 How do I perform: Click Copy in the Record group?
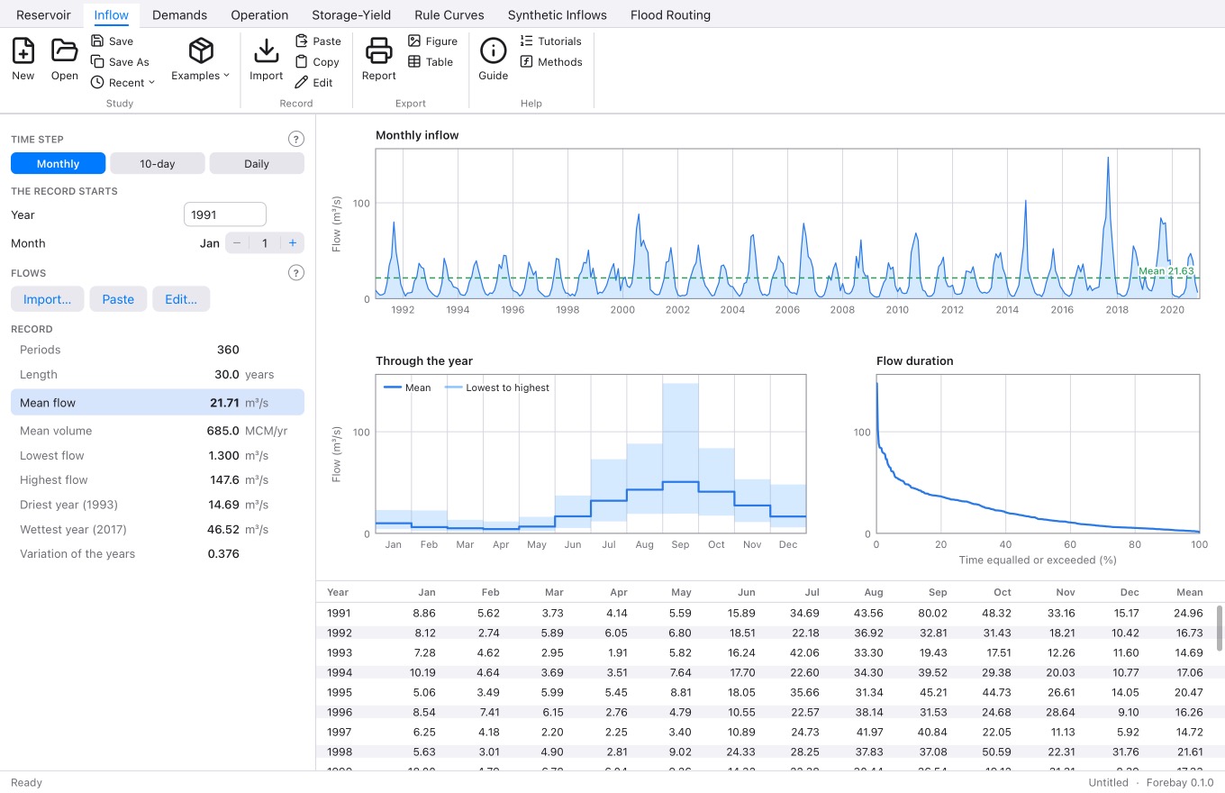pyautogui.click(x=317, y=62)
